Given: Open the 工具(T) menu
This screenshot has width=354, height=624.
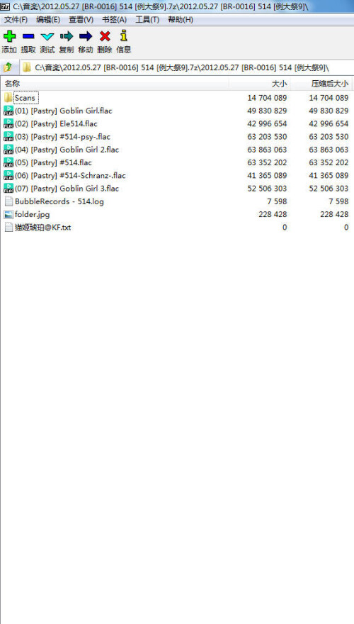Looking at the screenshot, I should [x=147, y=20].
